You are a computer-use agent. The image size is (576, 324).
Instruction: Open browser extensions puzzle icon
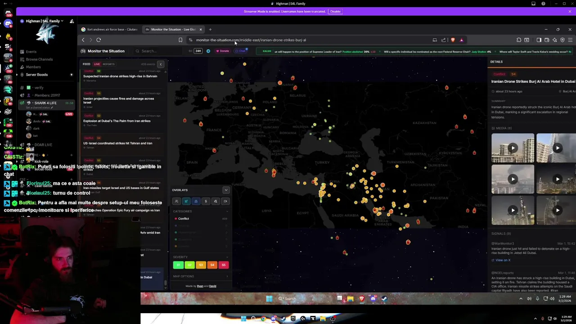coord(519,40)
